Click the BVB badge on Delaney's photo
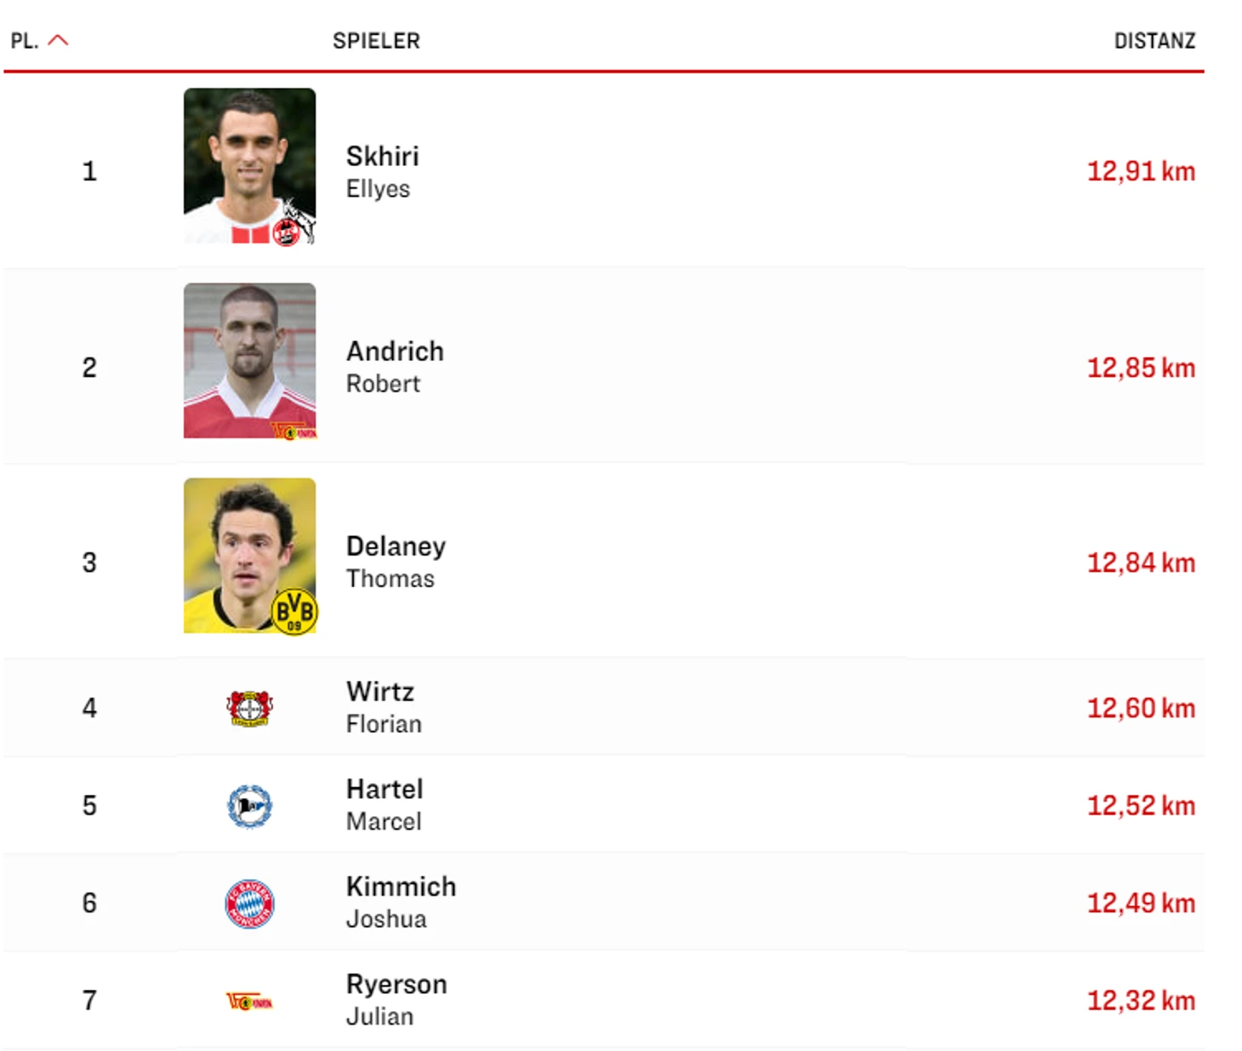This screenshot has width=1242, height=1051. pos(293,611)
